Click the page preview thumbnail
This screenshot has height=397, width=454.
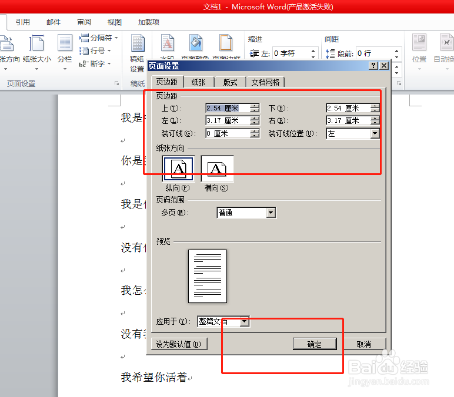[208, 277]
